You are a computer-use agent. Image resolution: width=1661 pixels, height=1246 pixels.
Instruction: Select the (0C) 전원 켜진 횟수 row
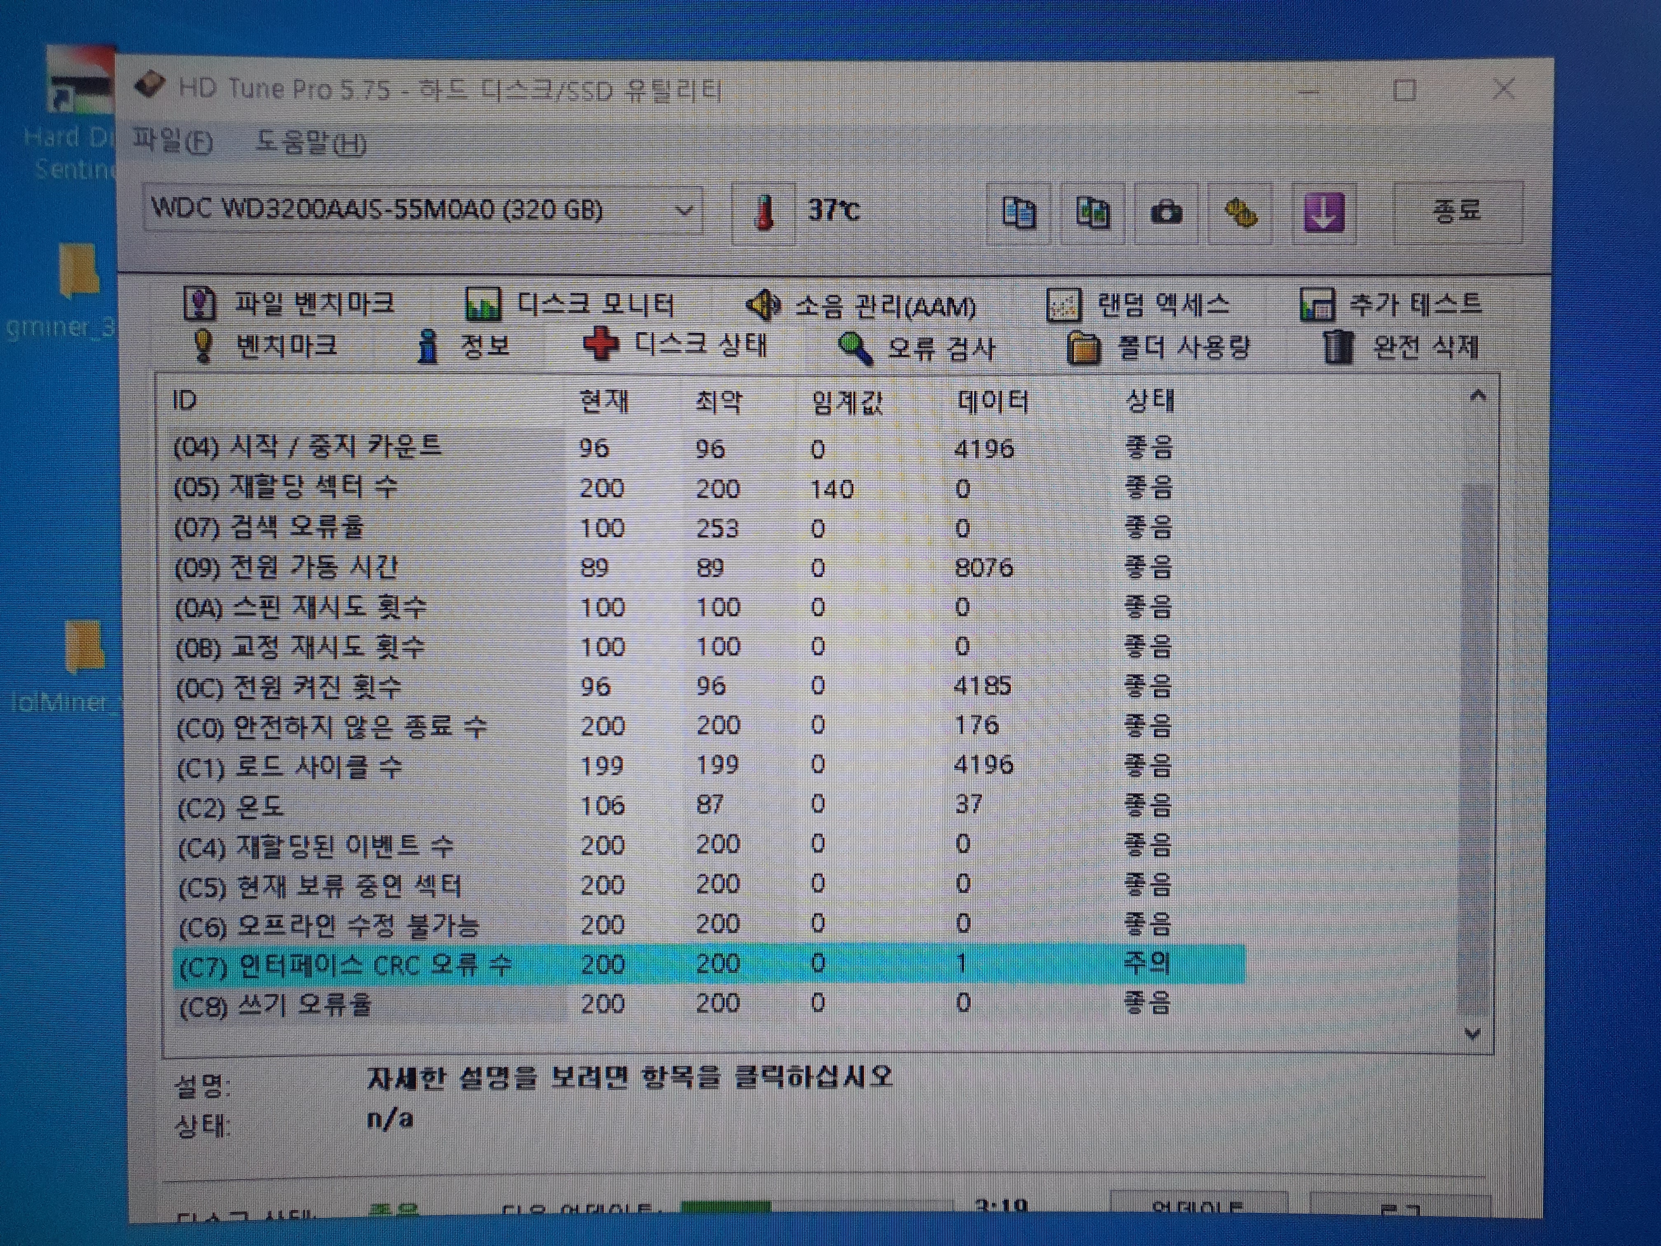point(708,686)
